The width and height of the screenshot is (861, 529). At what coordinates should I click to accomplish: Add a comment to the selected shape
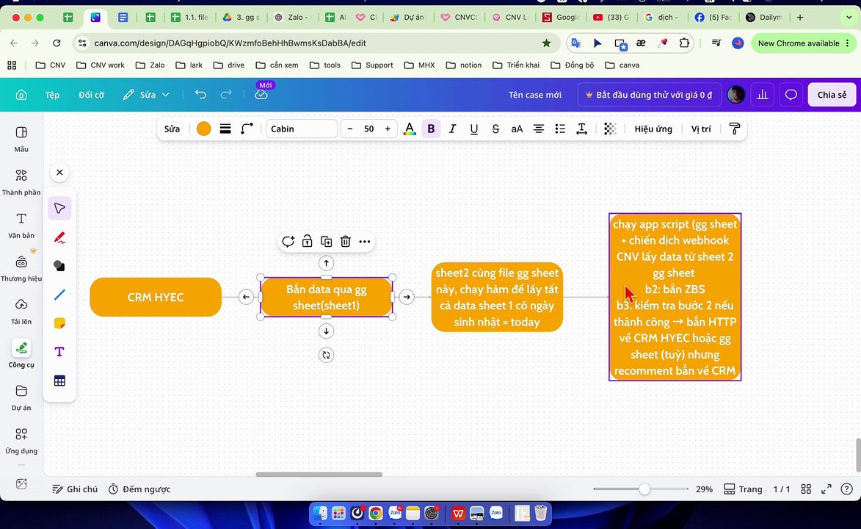click(x=288, y=242)
